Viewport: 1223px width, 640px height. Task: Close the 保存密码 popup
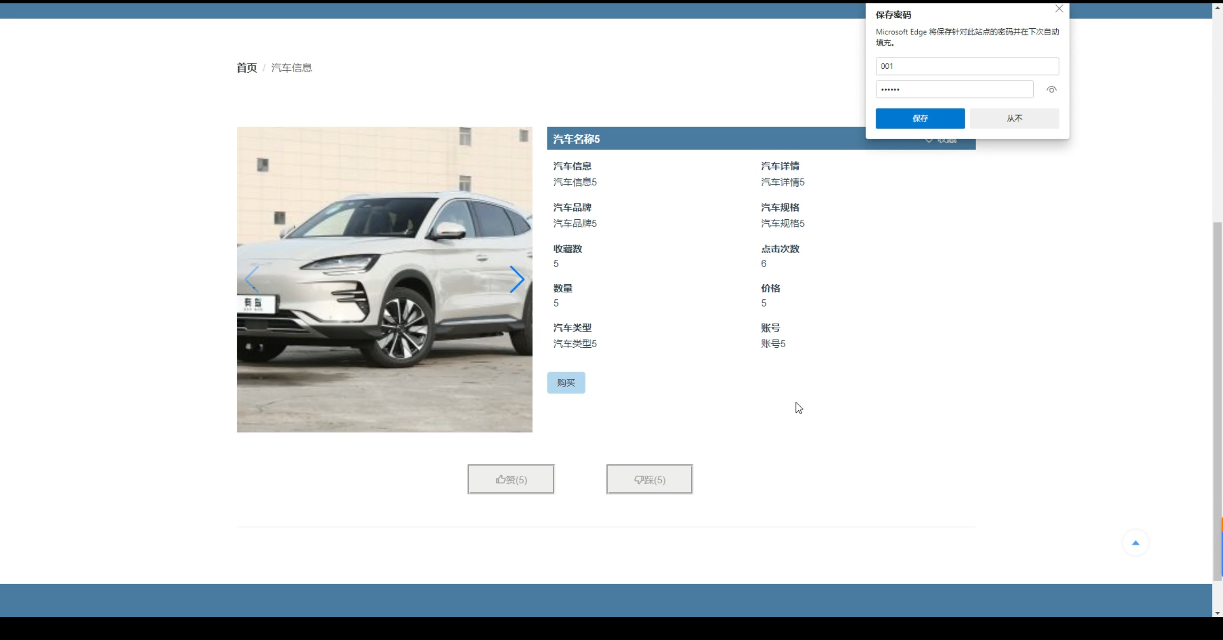[1059, 9]
